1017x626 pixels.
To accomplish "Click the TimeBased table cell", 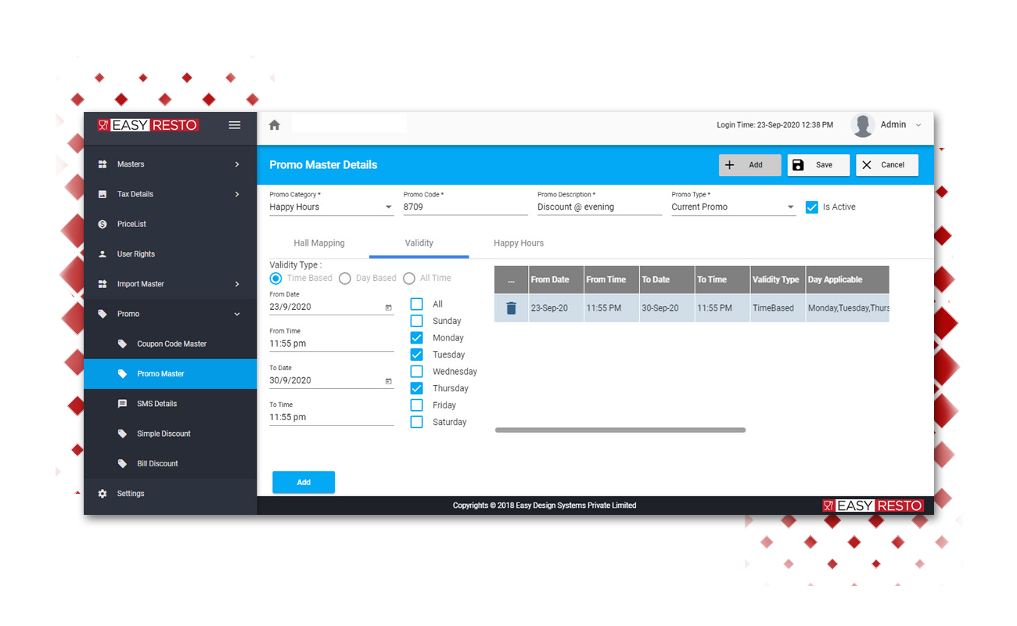I will click(778, 308).
